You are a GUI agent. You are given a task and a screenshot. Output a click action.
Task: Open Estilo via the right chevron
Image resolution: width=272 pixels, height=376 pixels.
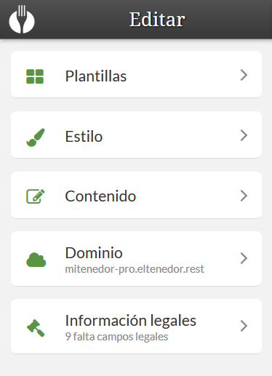click(244, 135)
